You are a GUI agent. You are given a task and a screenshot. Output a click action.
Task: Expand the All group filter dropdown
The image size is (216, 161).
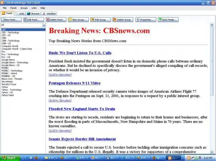click(x=44, y=25)
